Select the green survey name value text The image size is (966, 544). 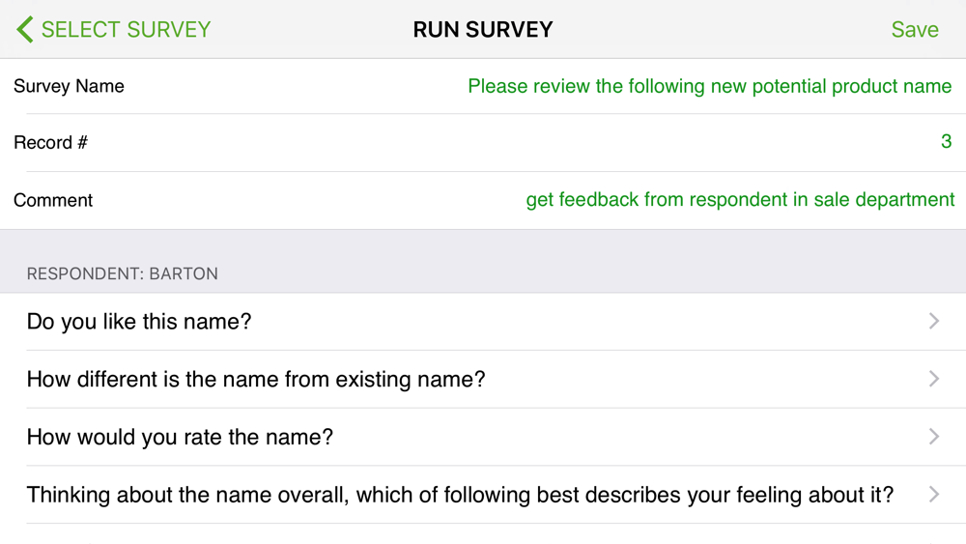pos(710,86)
